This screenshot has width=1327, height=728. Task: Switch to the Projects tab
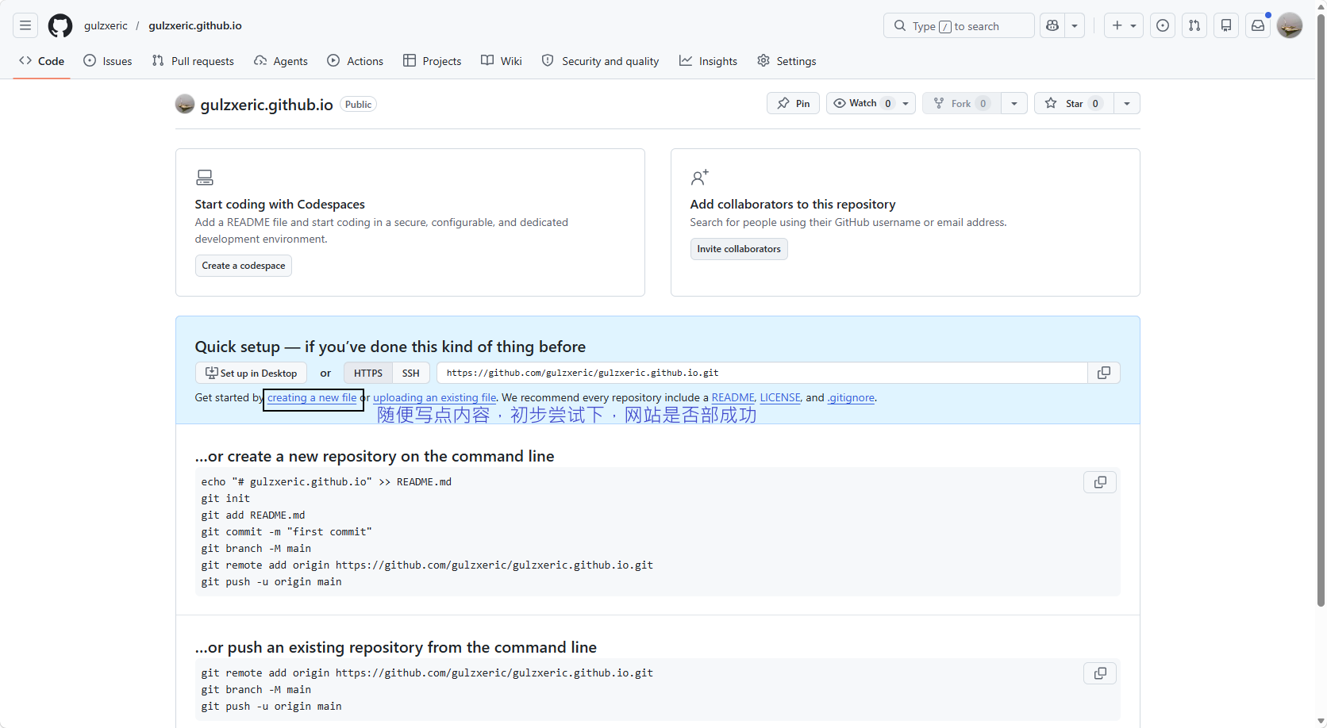click(x=433, y=61)
